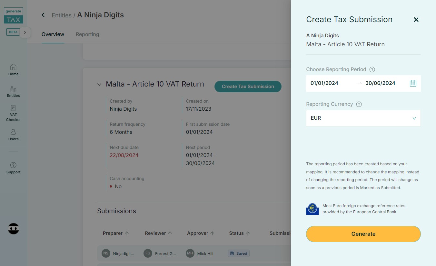Close the Create Tax Submission panel
The width and height of the screenshot is (436, 266).
[x=416, y=20]
